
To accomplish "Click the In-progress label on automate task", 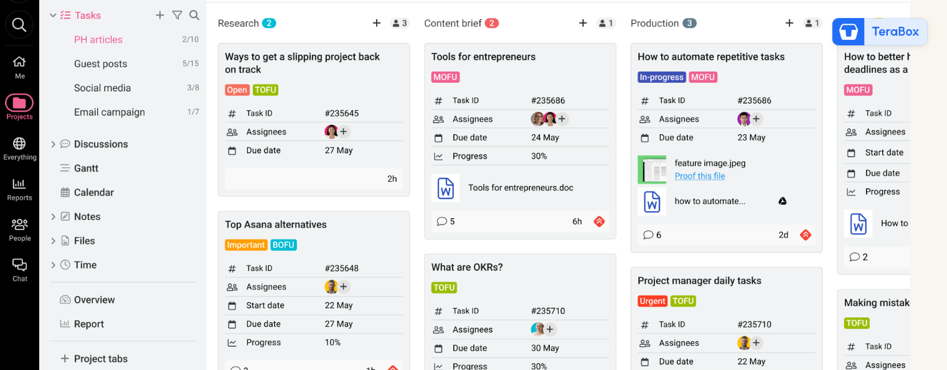I will point(661,77).
